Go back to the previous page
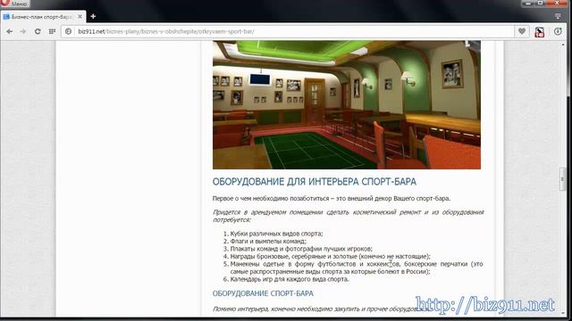 click(10, 32)
